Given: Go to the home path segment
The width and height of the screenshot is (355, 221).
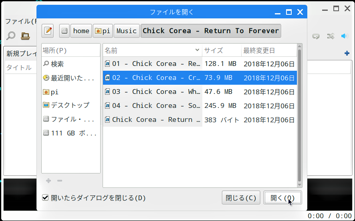Looking at the screenshot, I should [81, 31].
